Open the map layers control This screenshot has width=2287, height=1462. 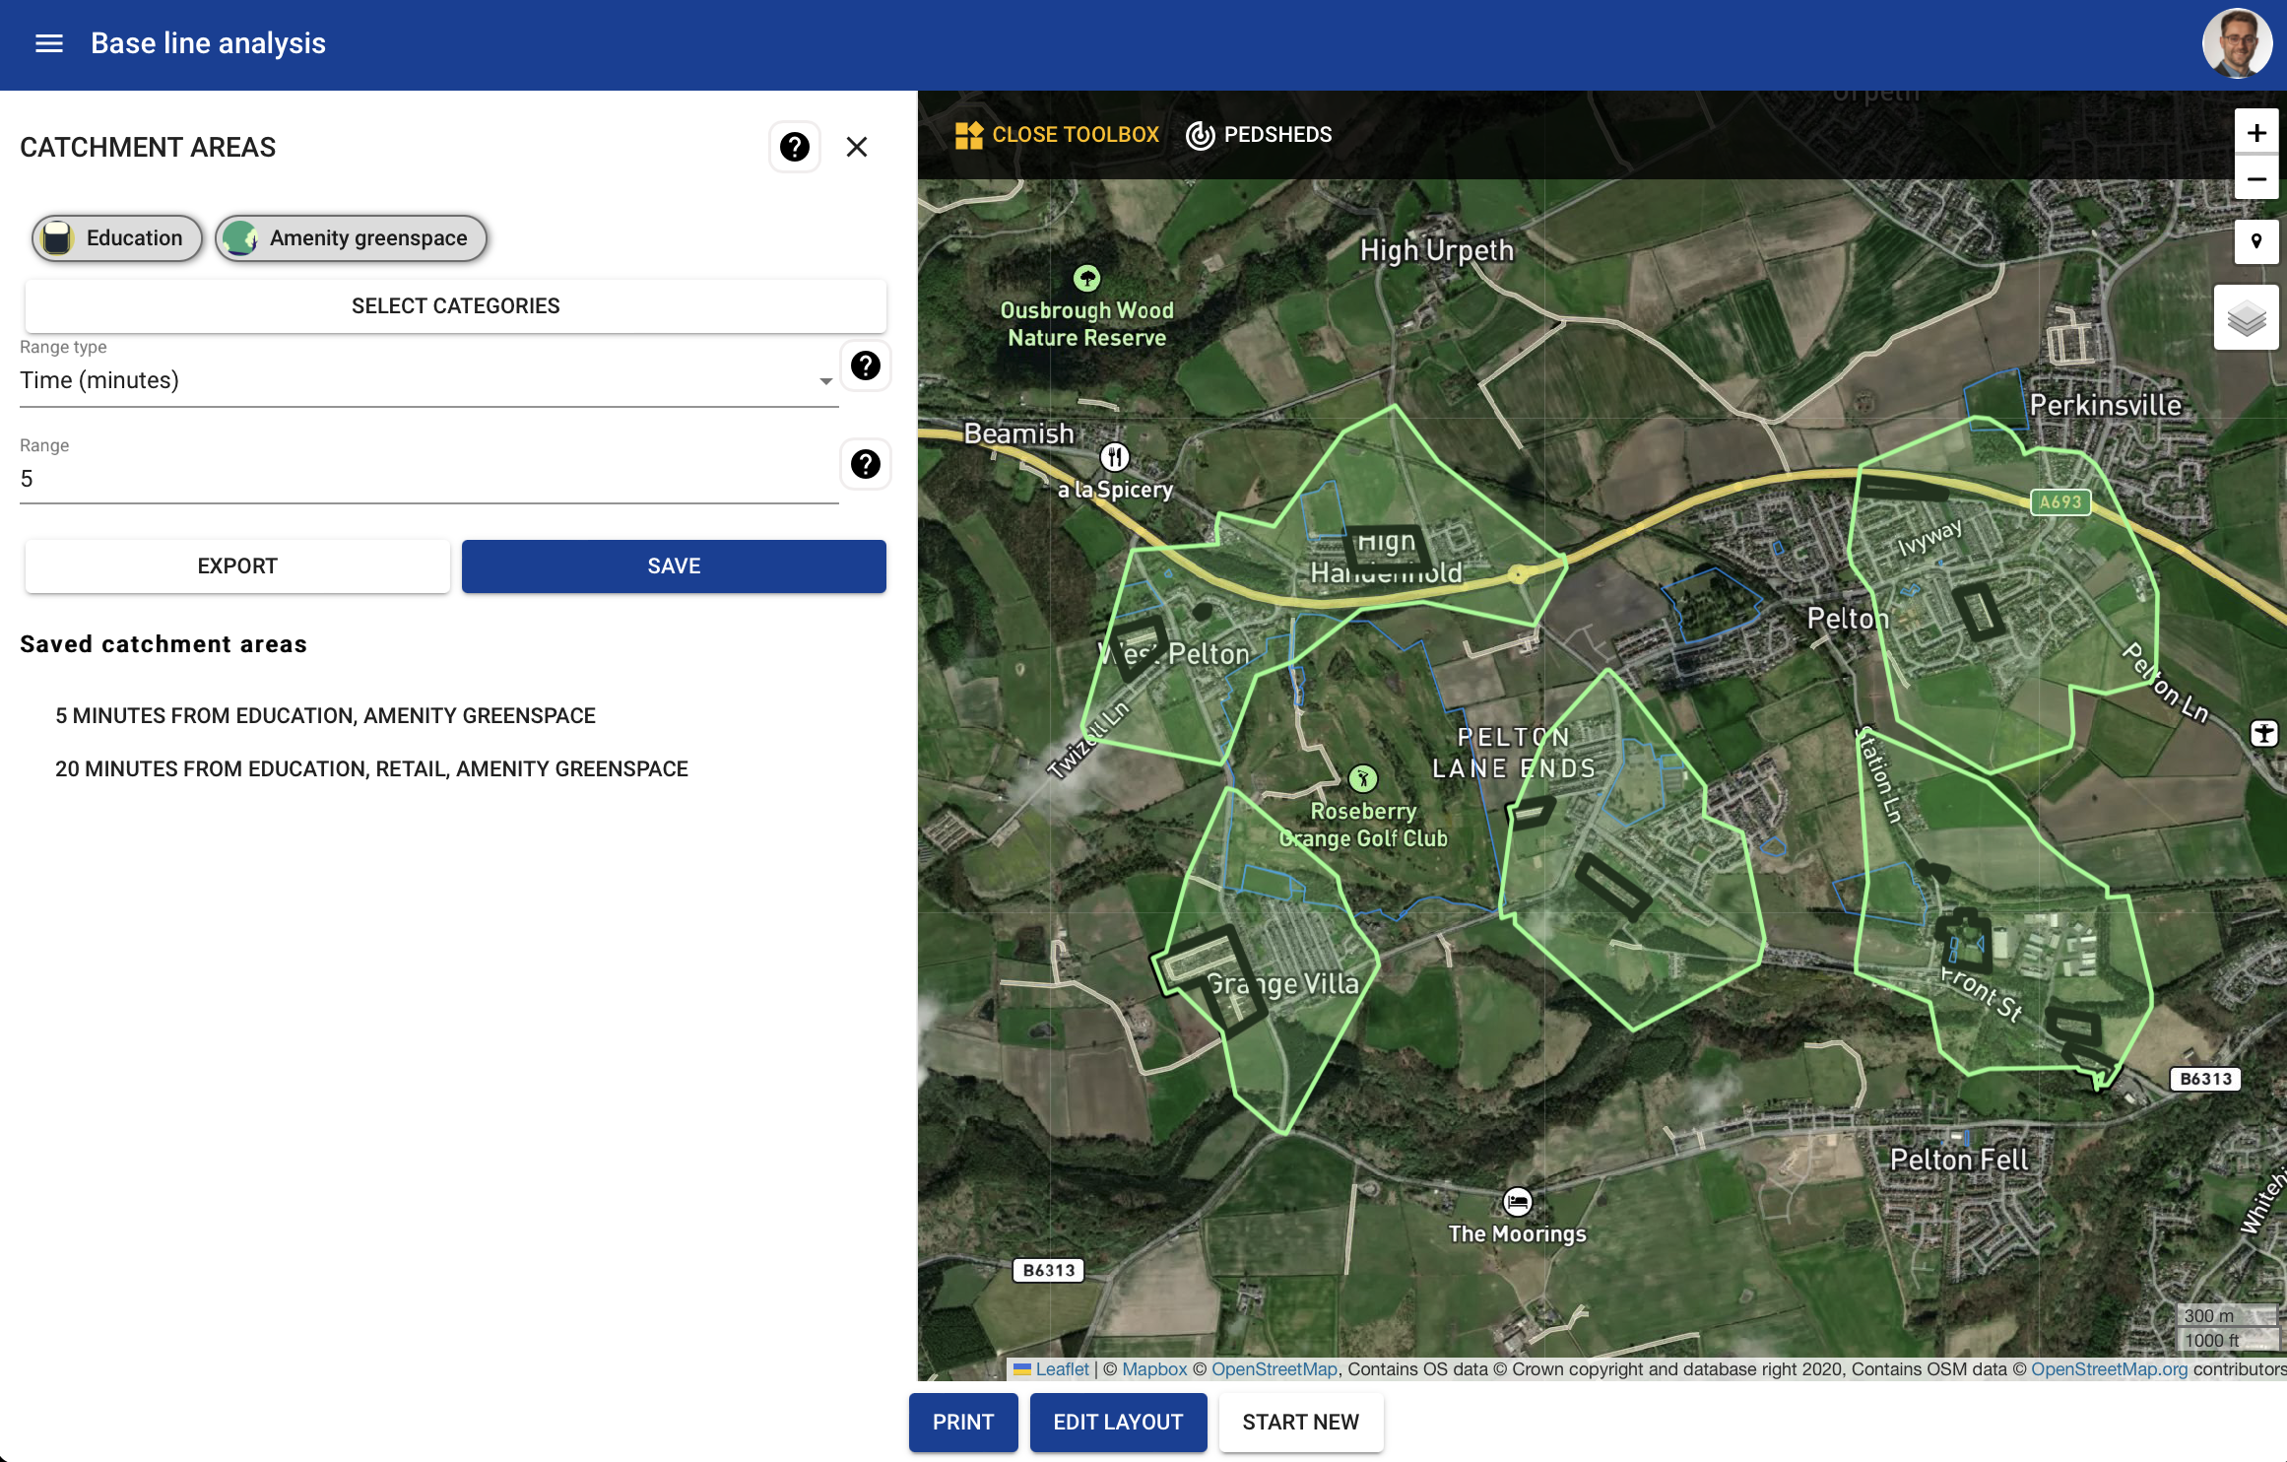pos(2247,317)
